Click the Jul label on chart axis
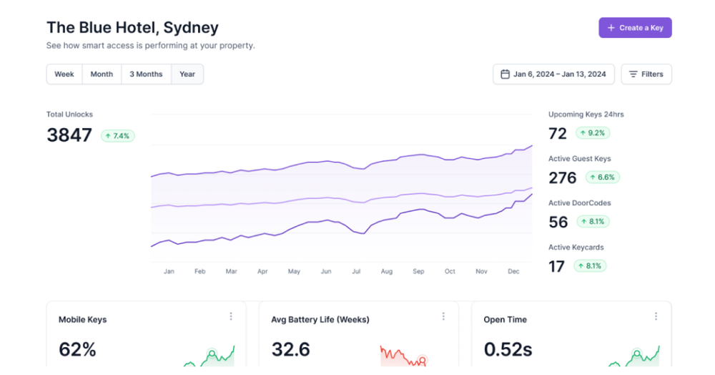 356,272
